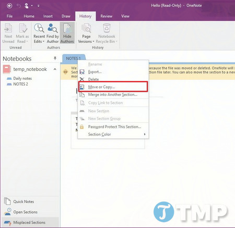The height and width of the screenshot is (228, 235).
Task: Click the temp_notebook notebook icon
Action: [x=7, y=69]
